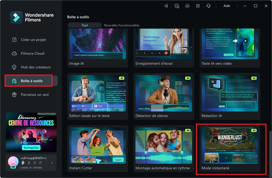Expand account details with the chevron arrow

tap(52, 163)
